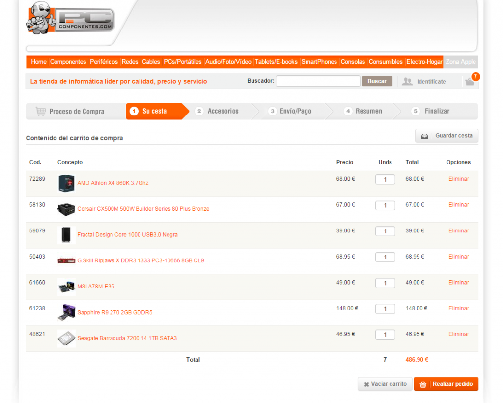Click the Contenido del carrito de compra heading

(x=75, y=138)
